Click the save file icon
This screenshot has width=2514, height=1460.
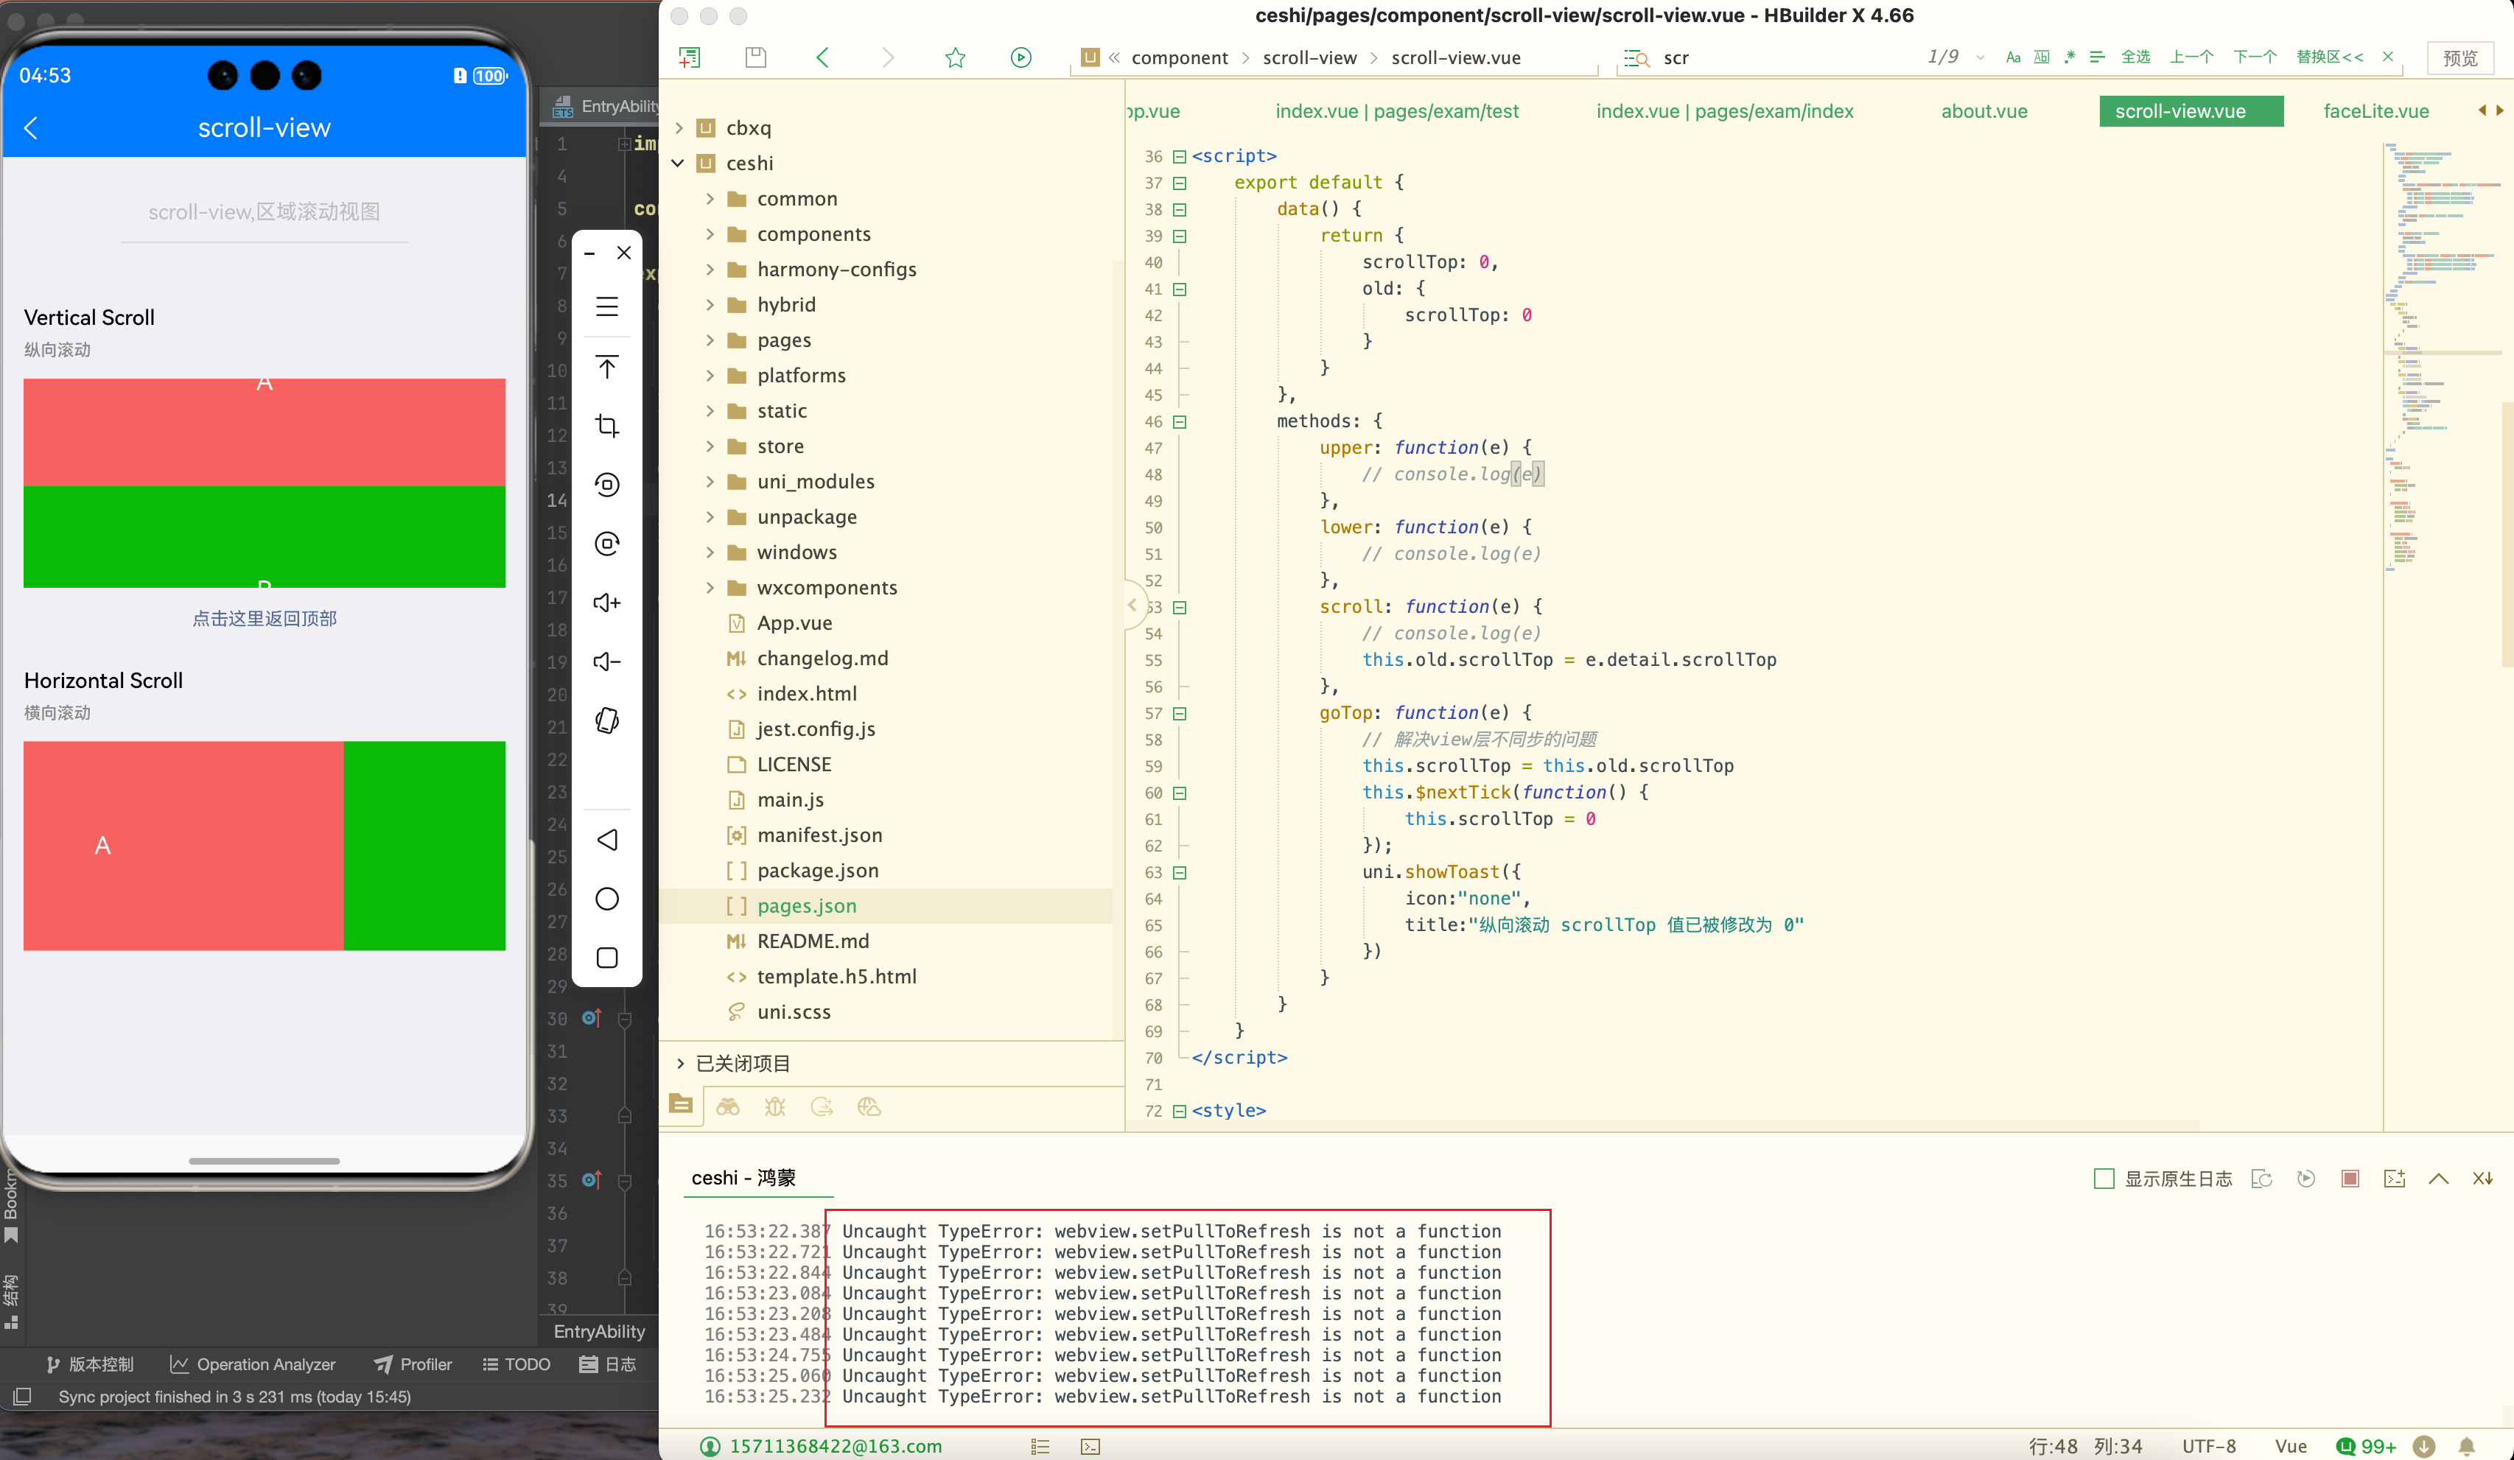[x=756, y=58]
